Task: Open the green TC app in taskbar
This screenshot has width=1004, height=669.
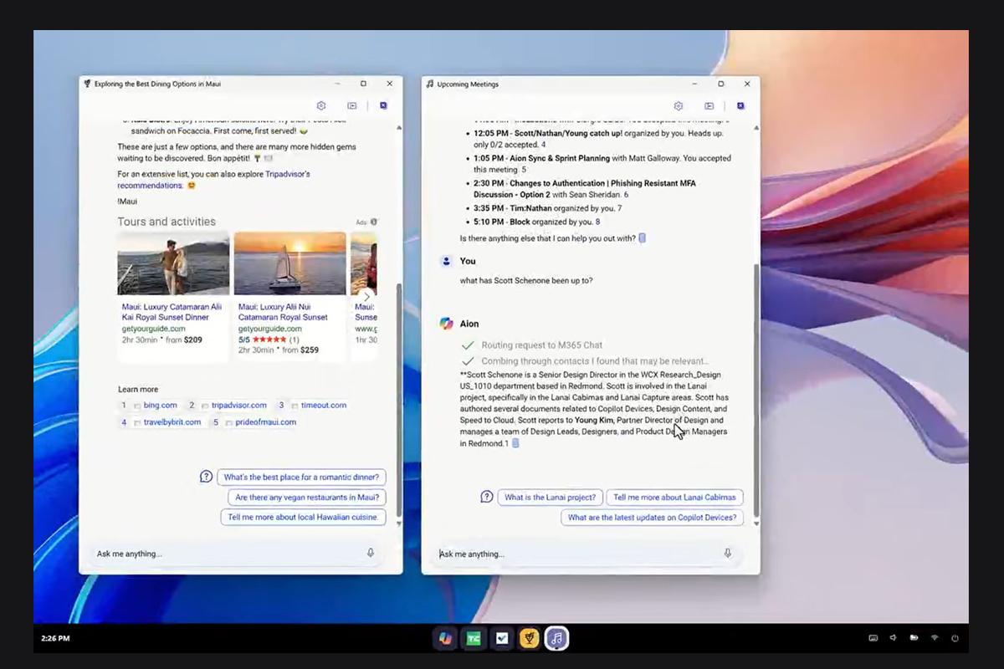Action: click(x=474, y=639)
